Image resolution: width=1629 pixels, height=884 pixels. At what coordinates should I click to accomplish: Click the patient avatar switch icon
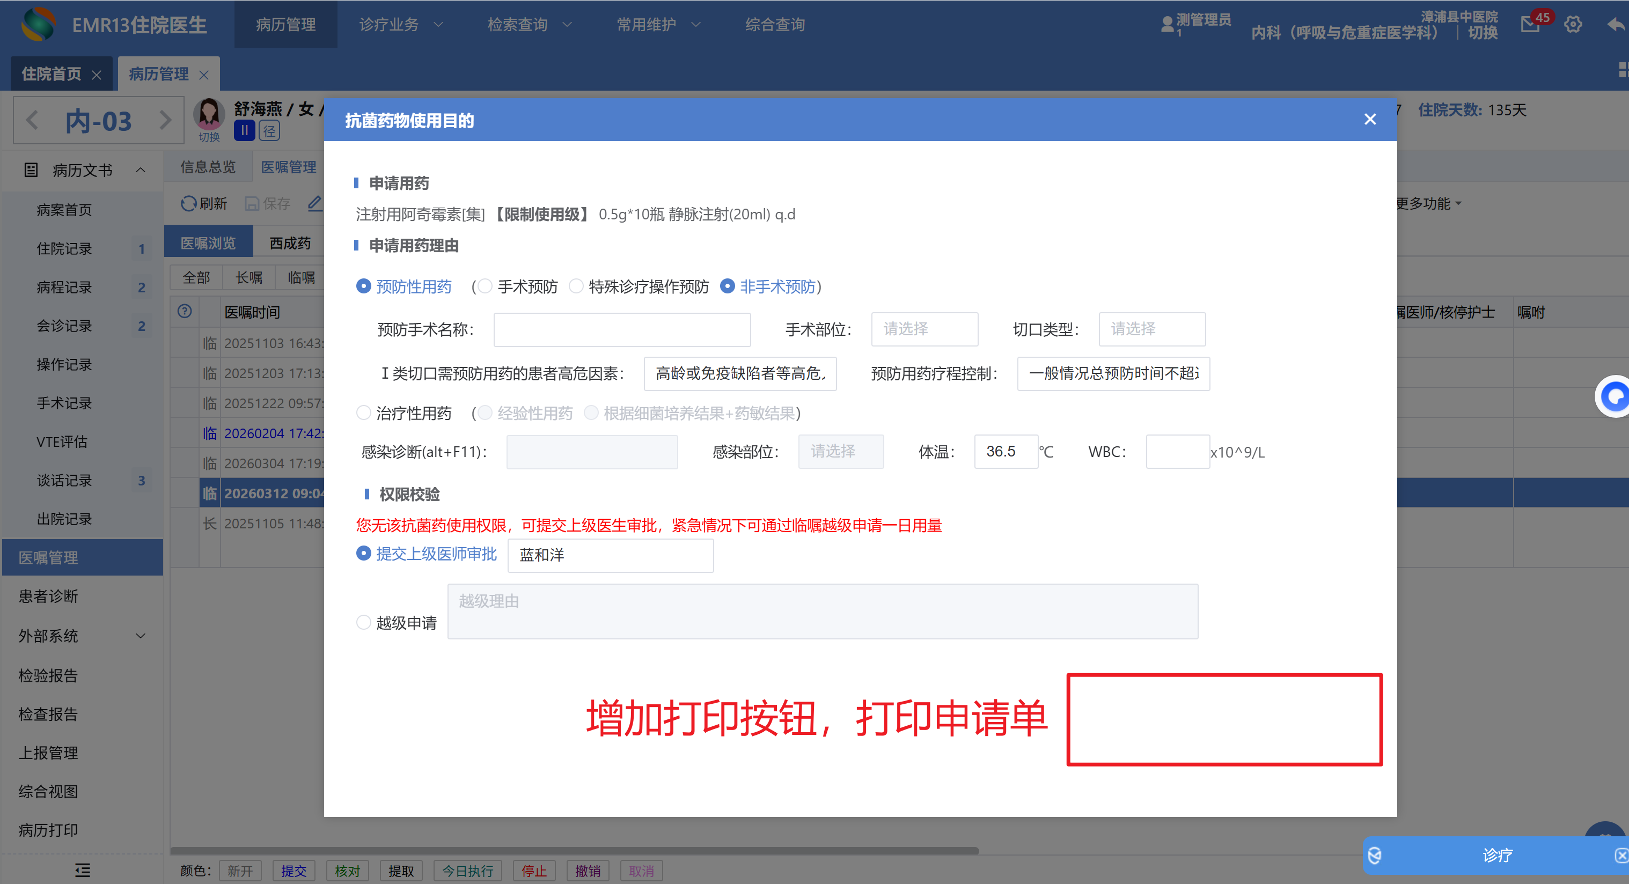coord(209,116)
